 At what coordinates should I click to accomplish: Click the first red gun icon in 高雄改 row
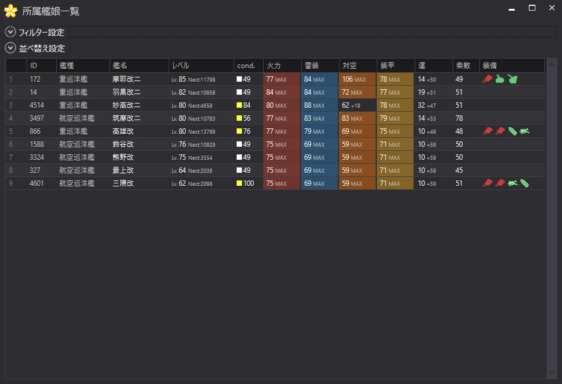(487, 131)
